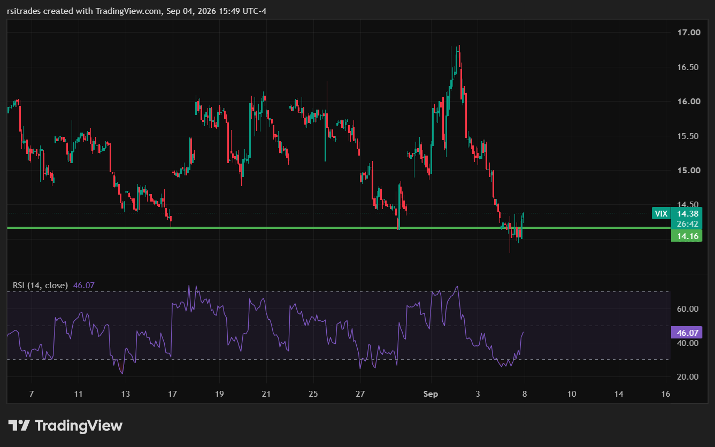Click the 16.00 price axis label

[x=689, y=102]
